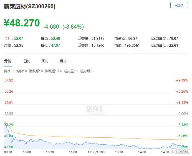Click the 价格: 0 readout
This screenshot has height=156, width=192.
(x=9, y=71)
